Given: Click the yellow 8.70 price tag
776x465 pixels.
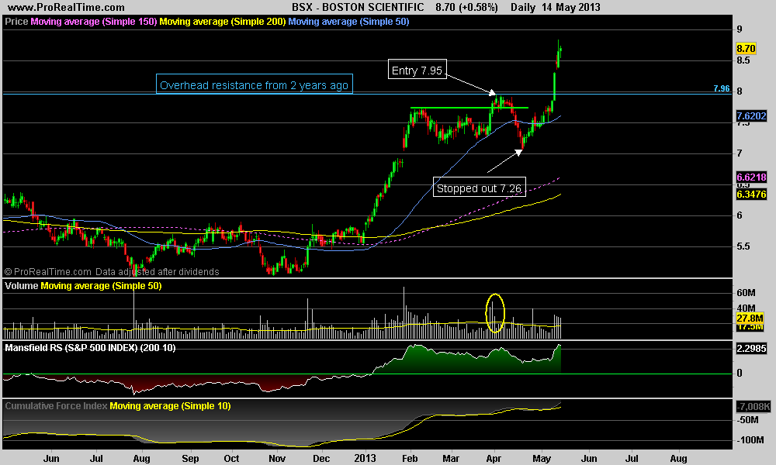Looking at the screenshot, I should click(x=746, y=48).
